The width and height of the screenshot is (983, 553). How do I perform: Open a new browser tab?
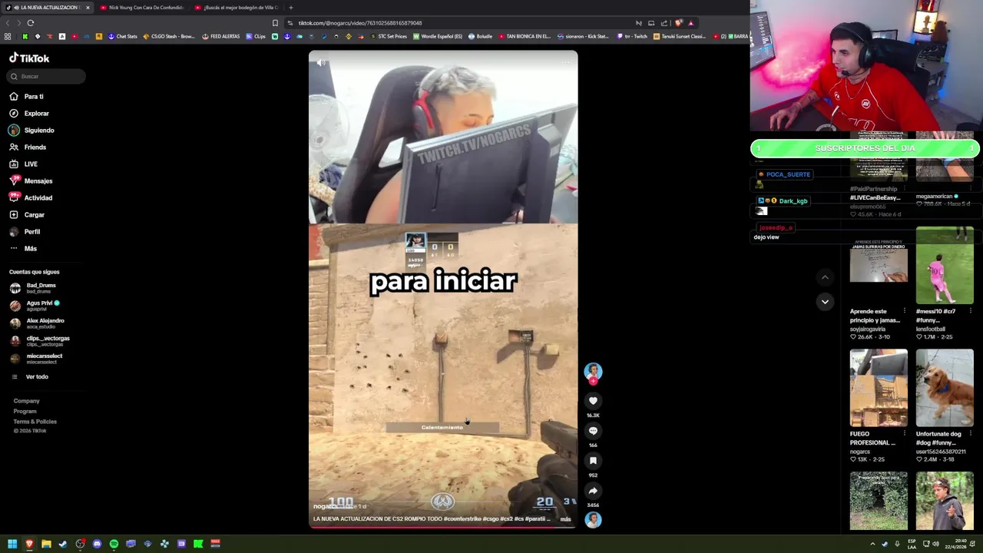[290, 8]
